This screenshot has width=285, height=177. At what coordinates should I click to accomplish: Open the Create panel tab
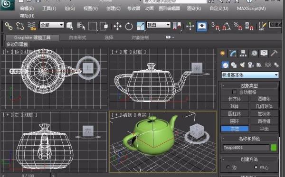tap(222, 53)
